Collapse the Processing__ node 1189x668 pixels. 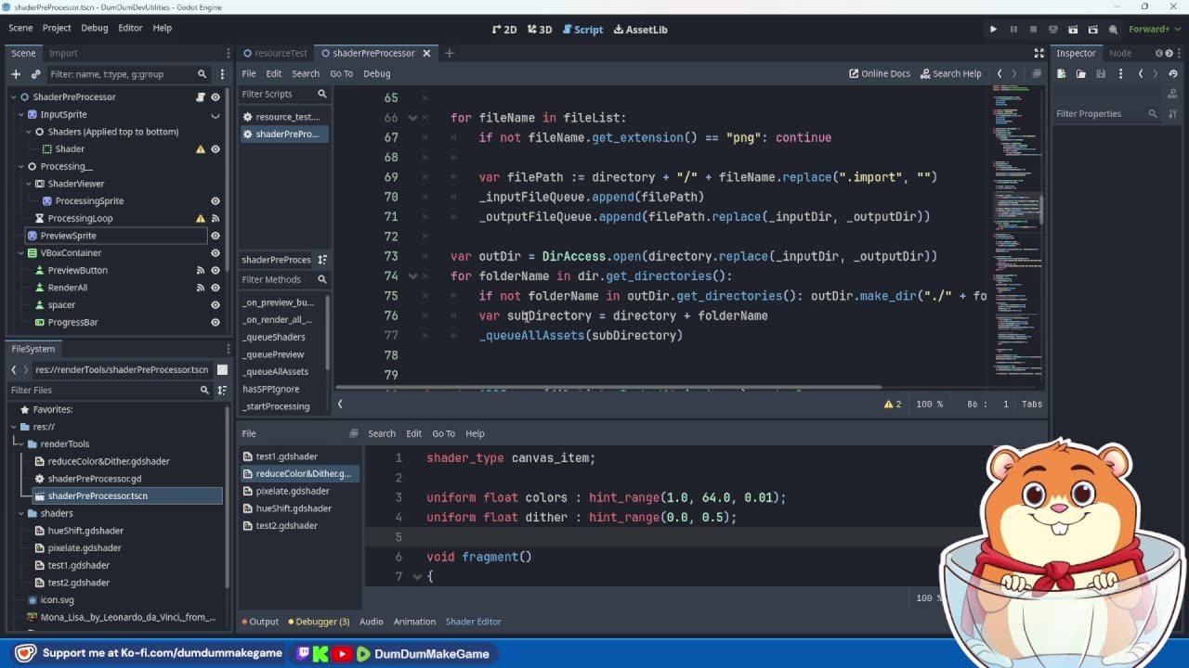point(20,167)
